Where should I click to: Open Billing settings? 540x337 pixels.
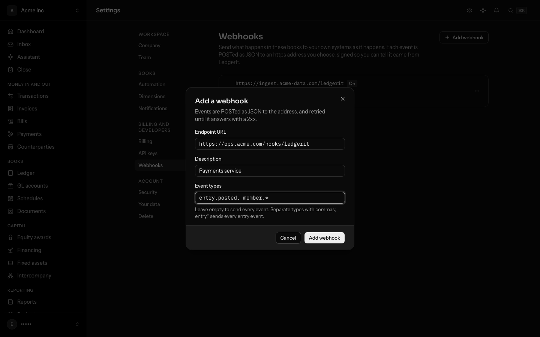(145, 142)
